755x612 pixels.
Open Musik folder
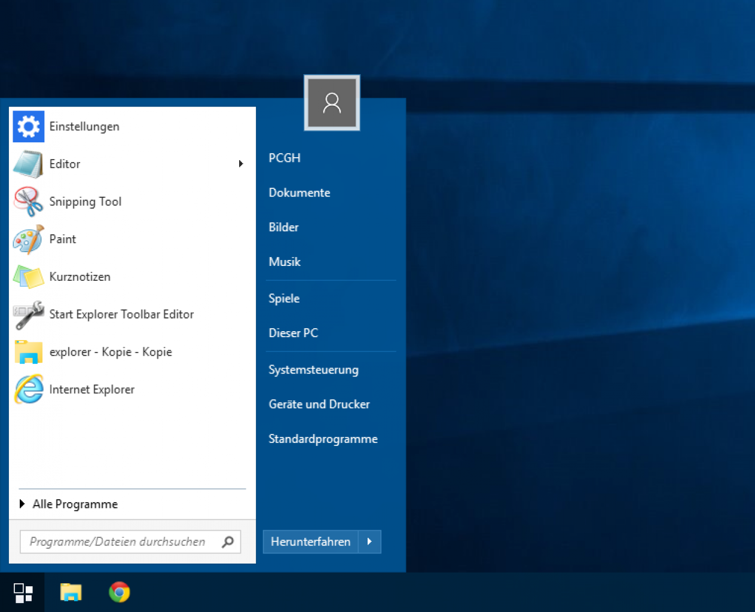285,262
